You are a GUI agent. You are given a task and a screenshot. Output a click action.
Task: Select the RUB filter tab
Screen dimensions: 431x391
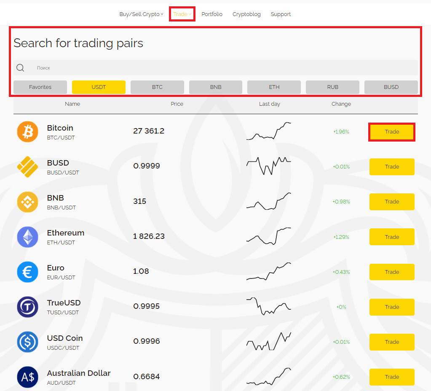tap(332, 87)
